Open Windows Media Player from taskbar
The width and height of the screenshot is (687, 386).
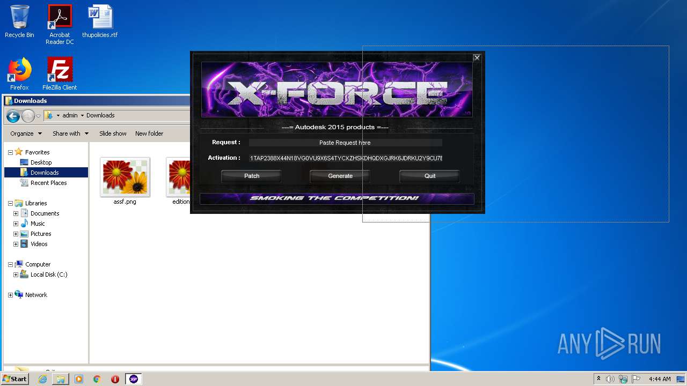pyautogui.click(x=79, y=379)
